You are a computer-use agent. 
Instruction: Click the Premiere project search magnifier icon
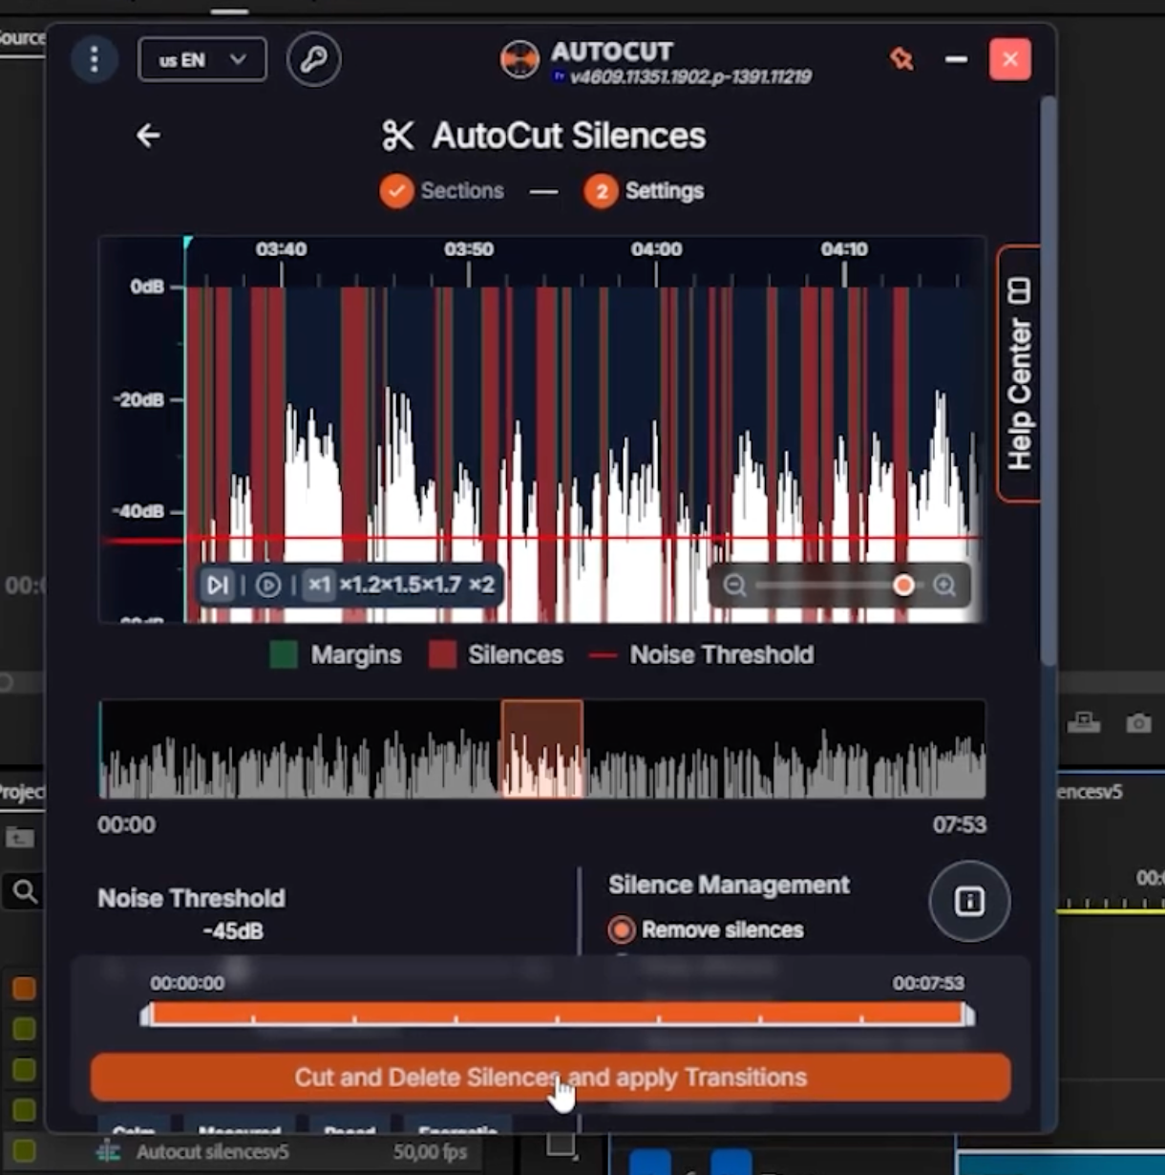click(x=26, y=892)
